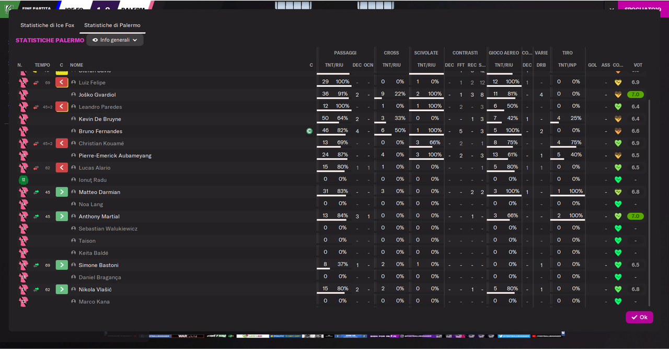Click the name Anthony Martial

click(x=99, y=216)
